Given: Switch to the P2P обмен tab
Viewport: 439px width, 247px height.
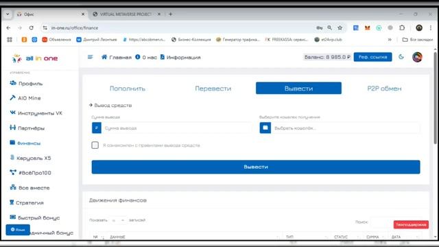Looking at the screenshot, I should (x=384, y=89).
